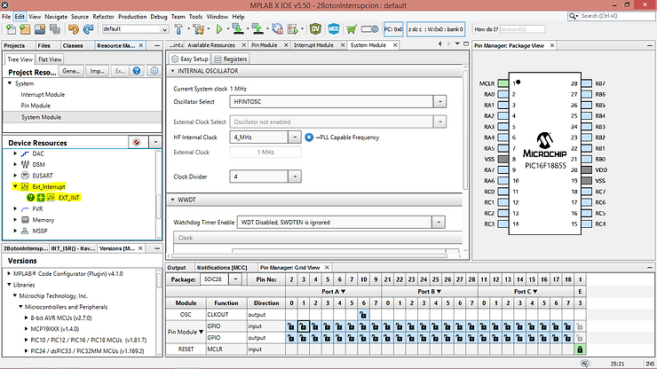Click the Port A header in grid
The height and width of the screenshot is (369, 657).
point(333,291)
